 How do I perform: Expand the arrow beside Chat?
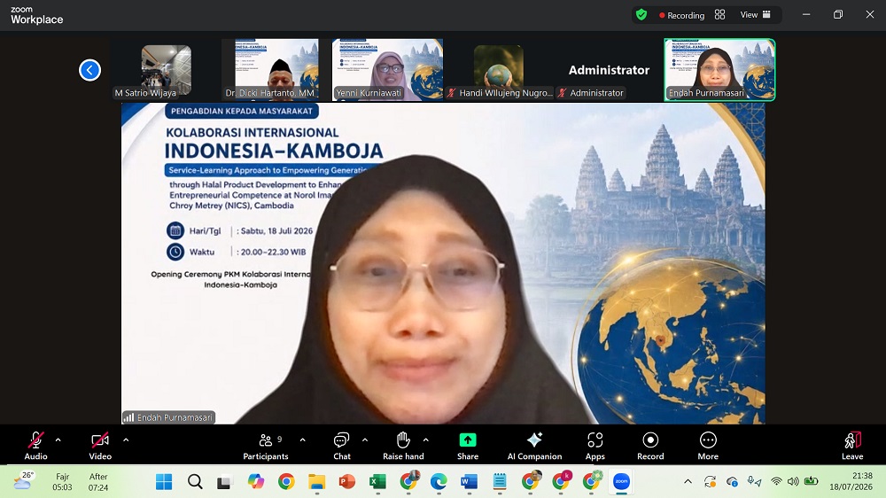pos(364,440)
